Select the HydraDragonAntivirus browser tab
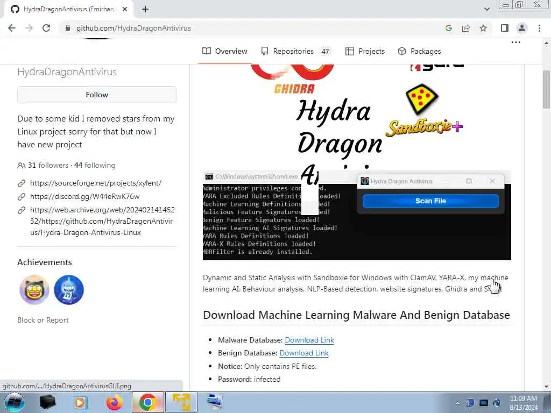 68,10
